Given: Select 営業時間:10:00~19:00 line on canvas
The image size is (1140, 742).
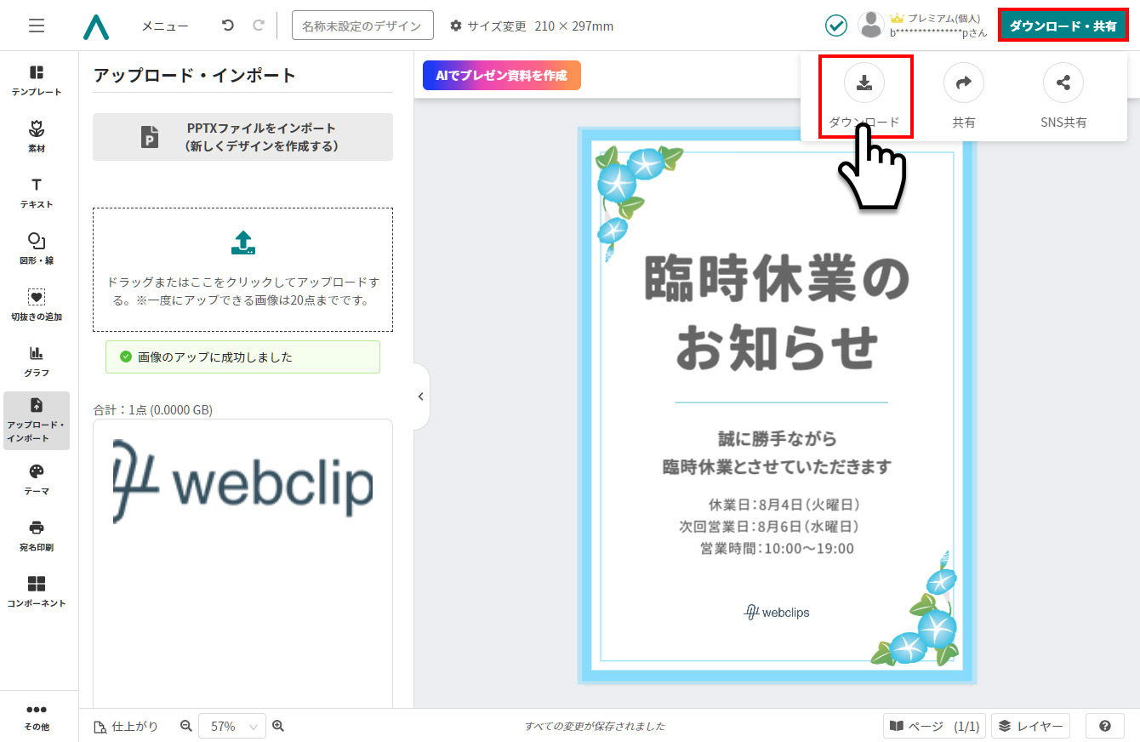Looking at the screenshot, I should tap(777, 549).
